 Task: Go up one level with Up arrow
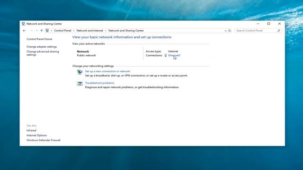(x=42, y=31)
